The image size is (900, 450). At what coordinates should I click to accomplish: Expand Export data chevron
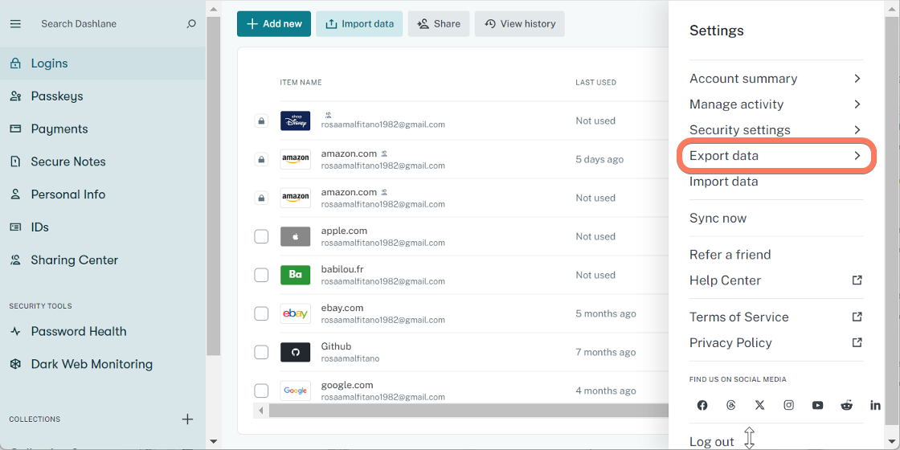(x=857, y=156)
